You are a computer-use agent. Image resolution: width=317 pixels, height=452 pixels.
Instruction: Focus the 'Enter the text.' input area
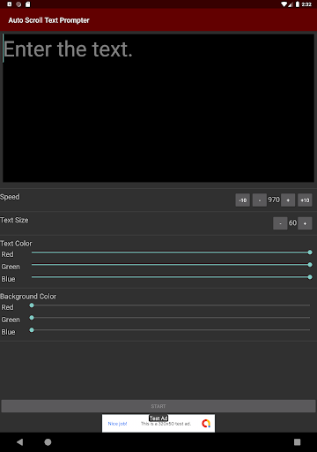coord(158,108)
